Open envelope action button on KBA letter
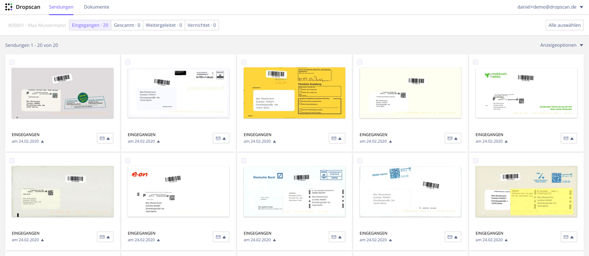Image resolution: width=589 pixels, height=256 pixels. (568, 237)
